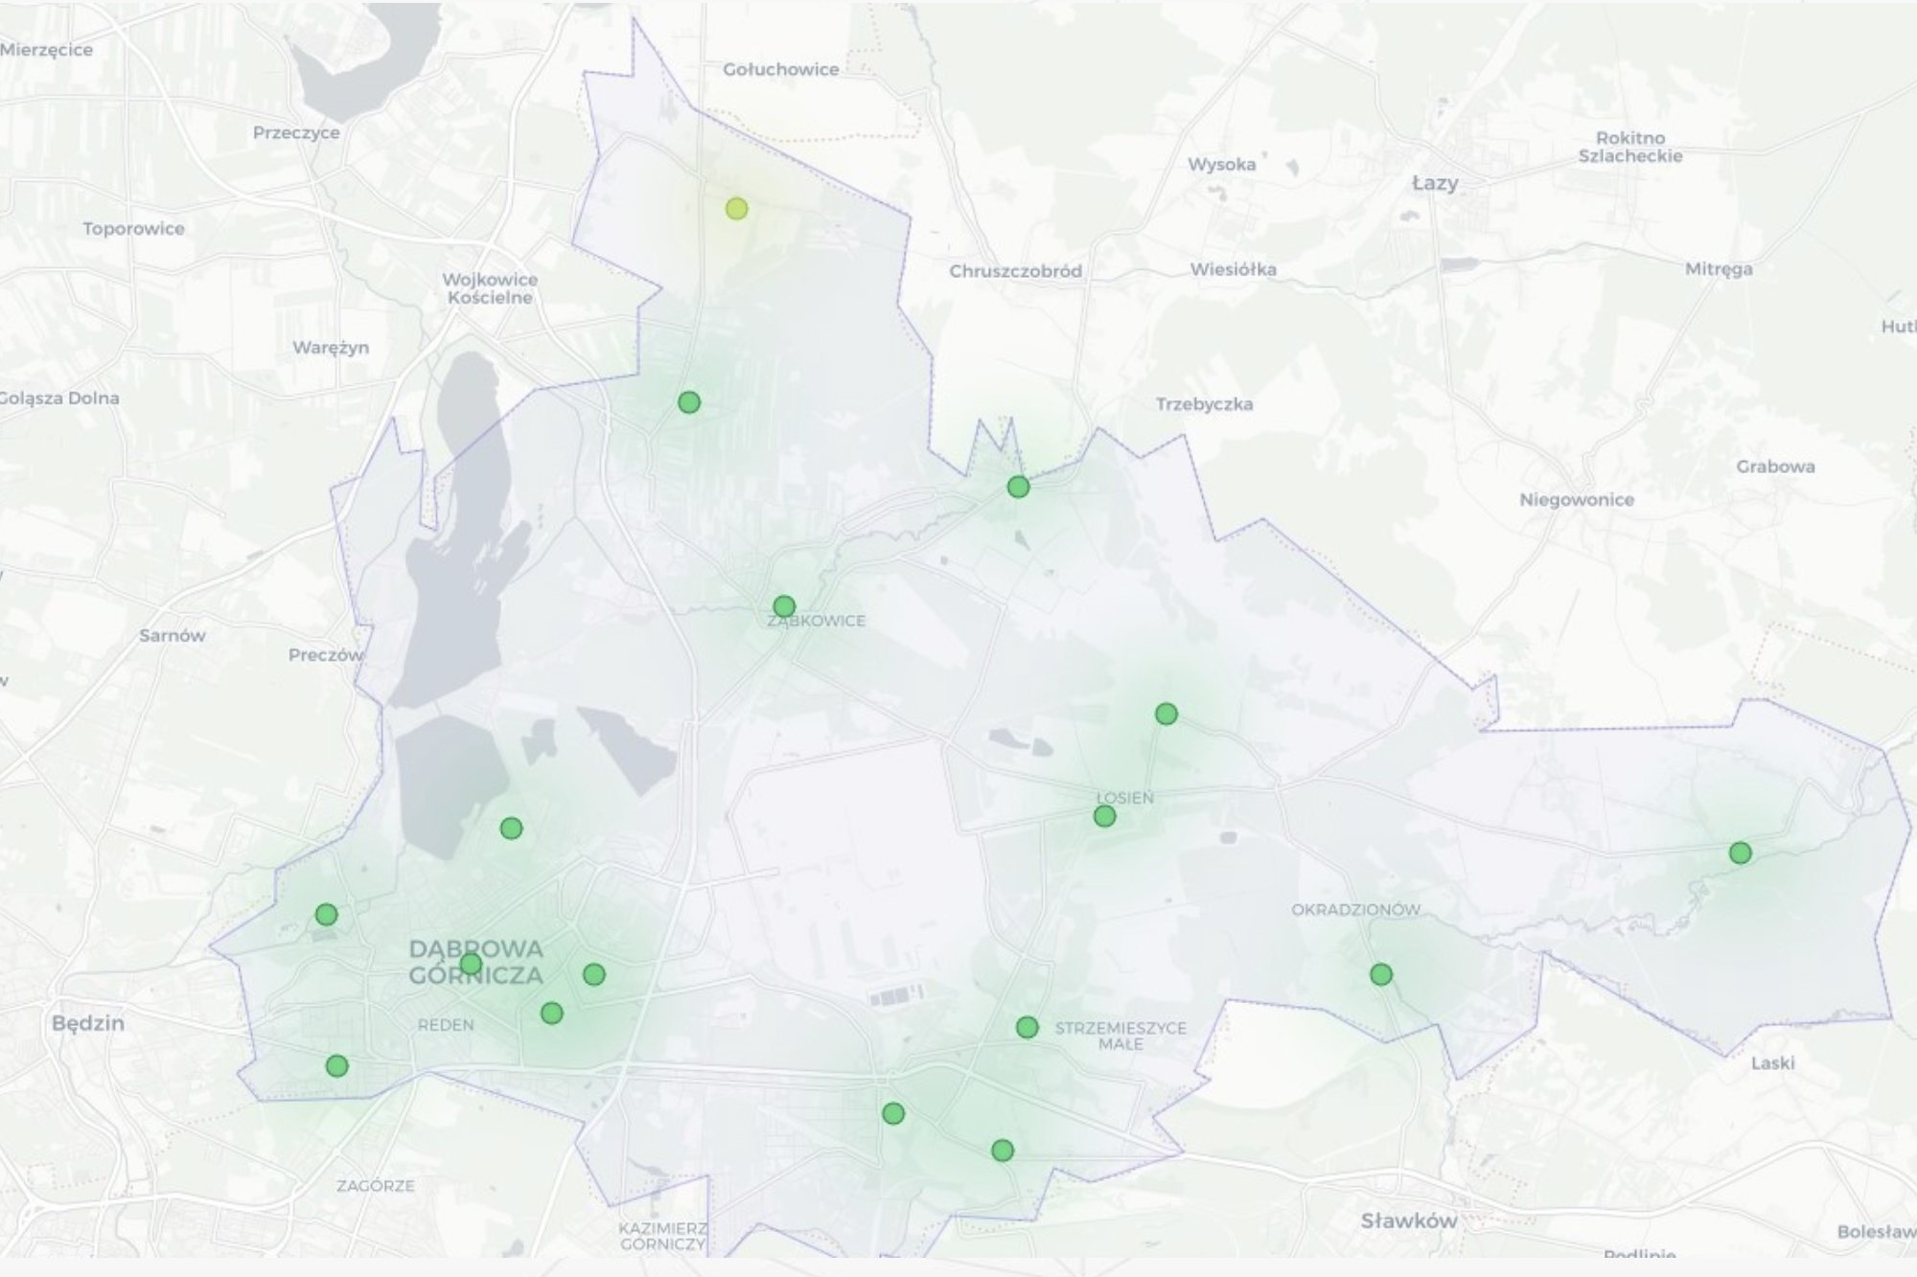Click the Okradzionów district label
The width and height of the screenshot is (1917, 1277).
coord(1355,909)
